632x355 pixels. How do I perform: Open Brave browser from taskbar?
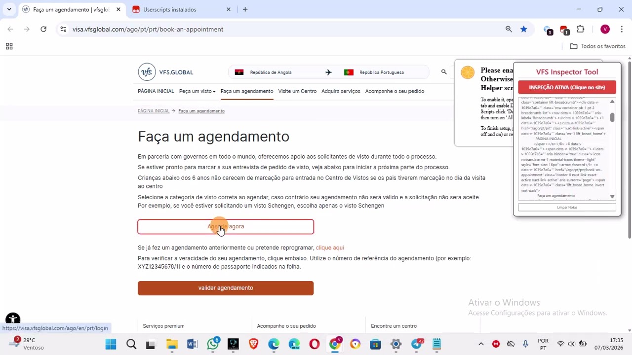click(253, 344)
